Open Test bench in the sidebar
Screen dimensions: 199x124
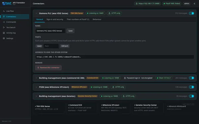(x=15, y=27)
